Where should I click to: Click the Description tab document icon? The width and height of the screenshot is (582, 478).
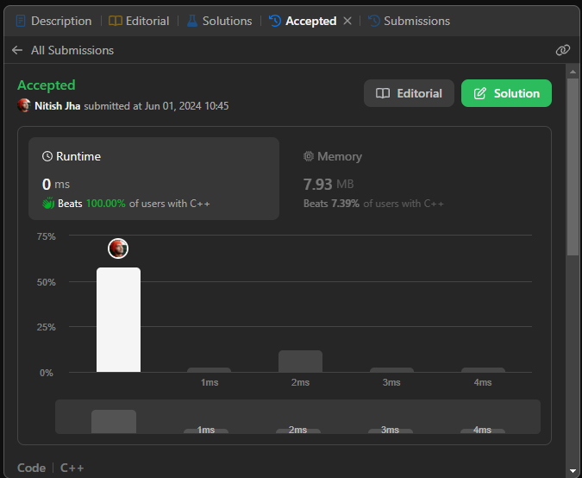click(x=21, y=21)
